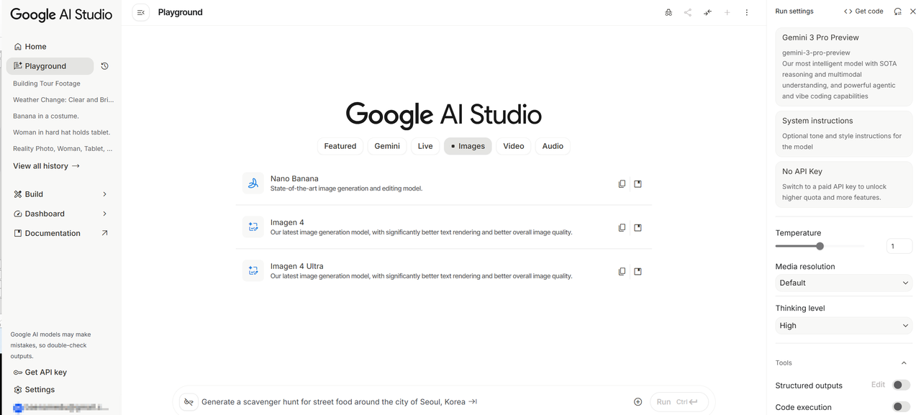Open the three-dot more options menu

(x=747, y=12)
